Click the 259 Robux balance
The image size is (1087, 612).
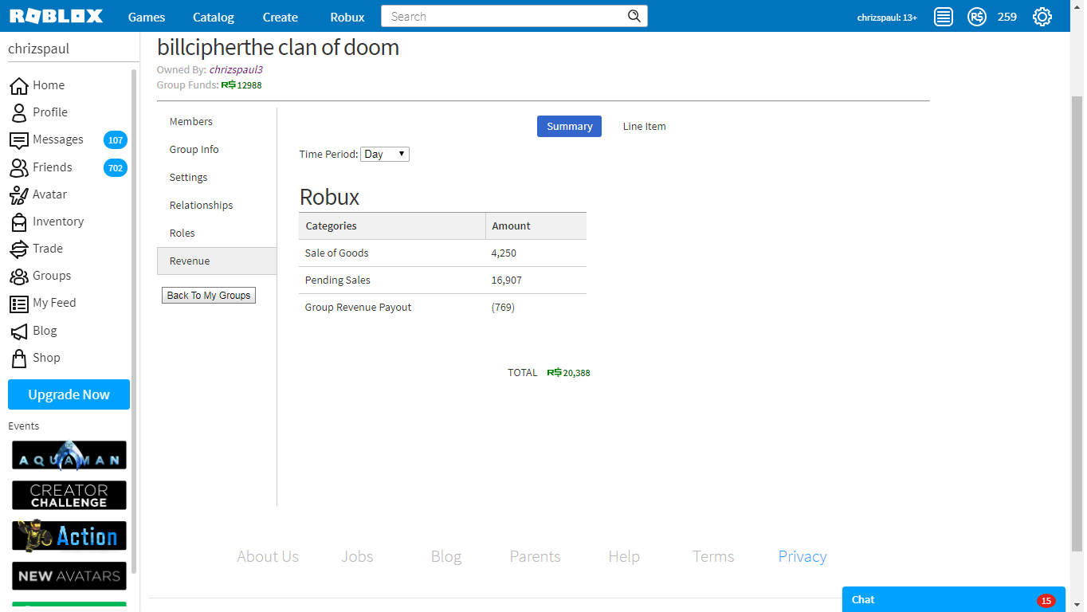[1007, 17]
